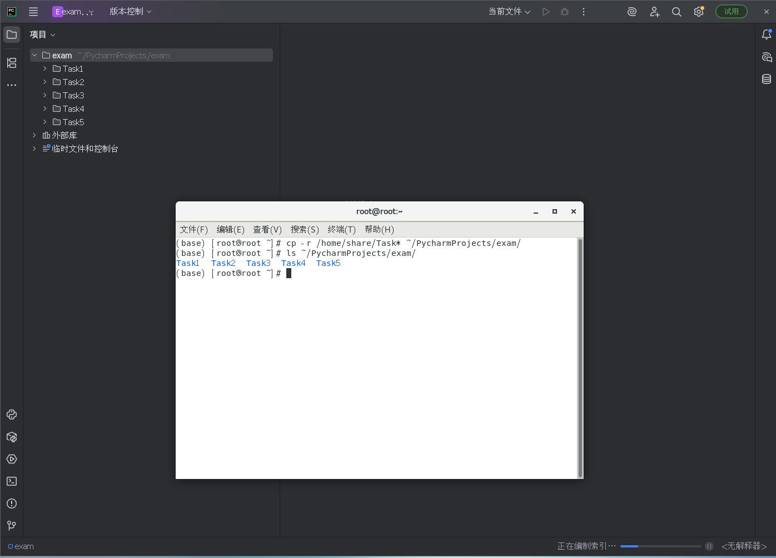Image resolution: width=776 pixels, height=558 pixels.
Task: Open the Git version control tool window
Action: click(12, 526)
